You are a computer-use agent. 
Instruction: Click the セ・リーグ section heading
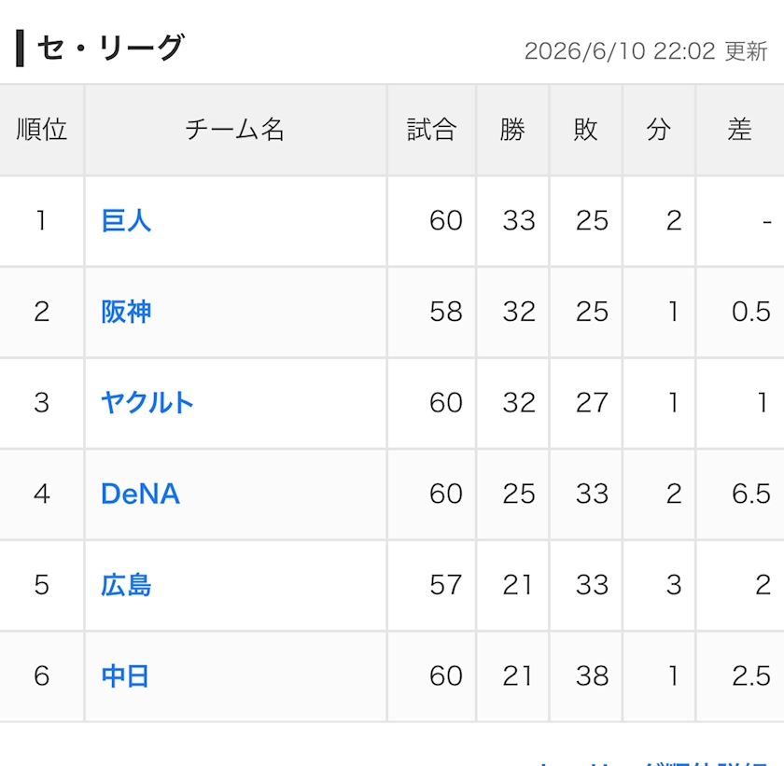[110, 49]
